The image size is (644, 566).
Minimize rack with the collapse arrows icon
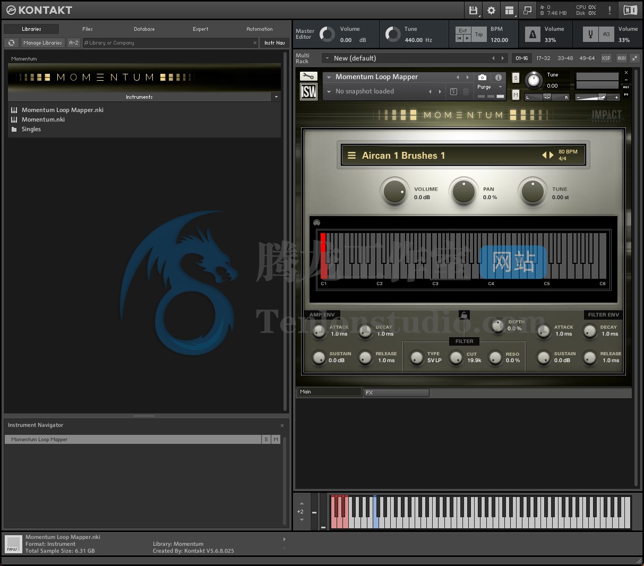click(x=634, y=58)
